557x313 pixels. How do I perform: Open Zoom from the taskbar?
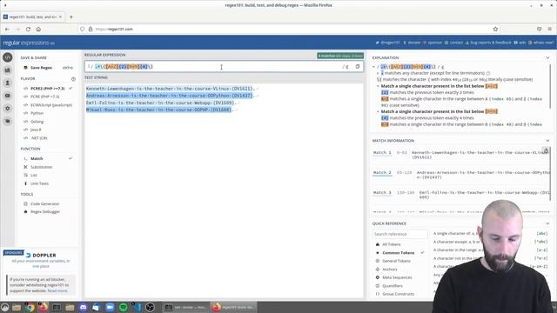tap(110, 307)
